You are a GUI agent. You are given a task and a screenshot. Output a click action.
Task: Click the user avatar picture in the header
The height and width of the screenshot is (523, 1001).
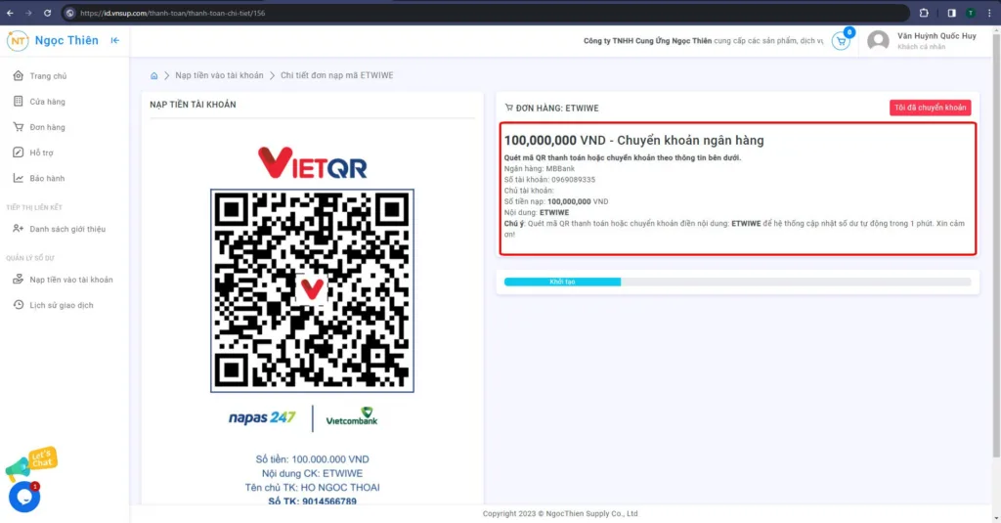coord(879,41)
